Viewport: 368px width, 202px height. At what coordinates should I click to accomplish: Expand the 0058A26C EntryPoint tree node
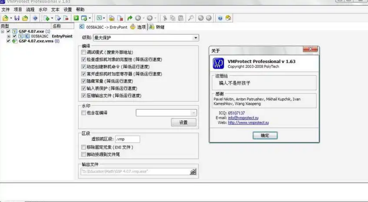[x=9, y=36]
